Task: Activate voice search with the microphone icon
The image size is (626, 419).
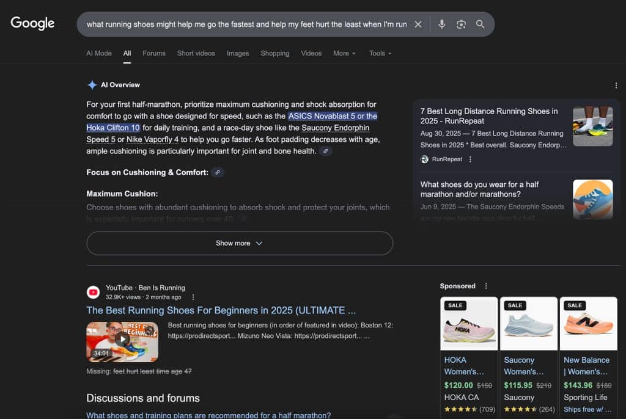Action: [441, 24]
